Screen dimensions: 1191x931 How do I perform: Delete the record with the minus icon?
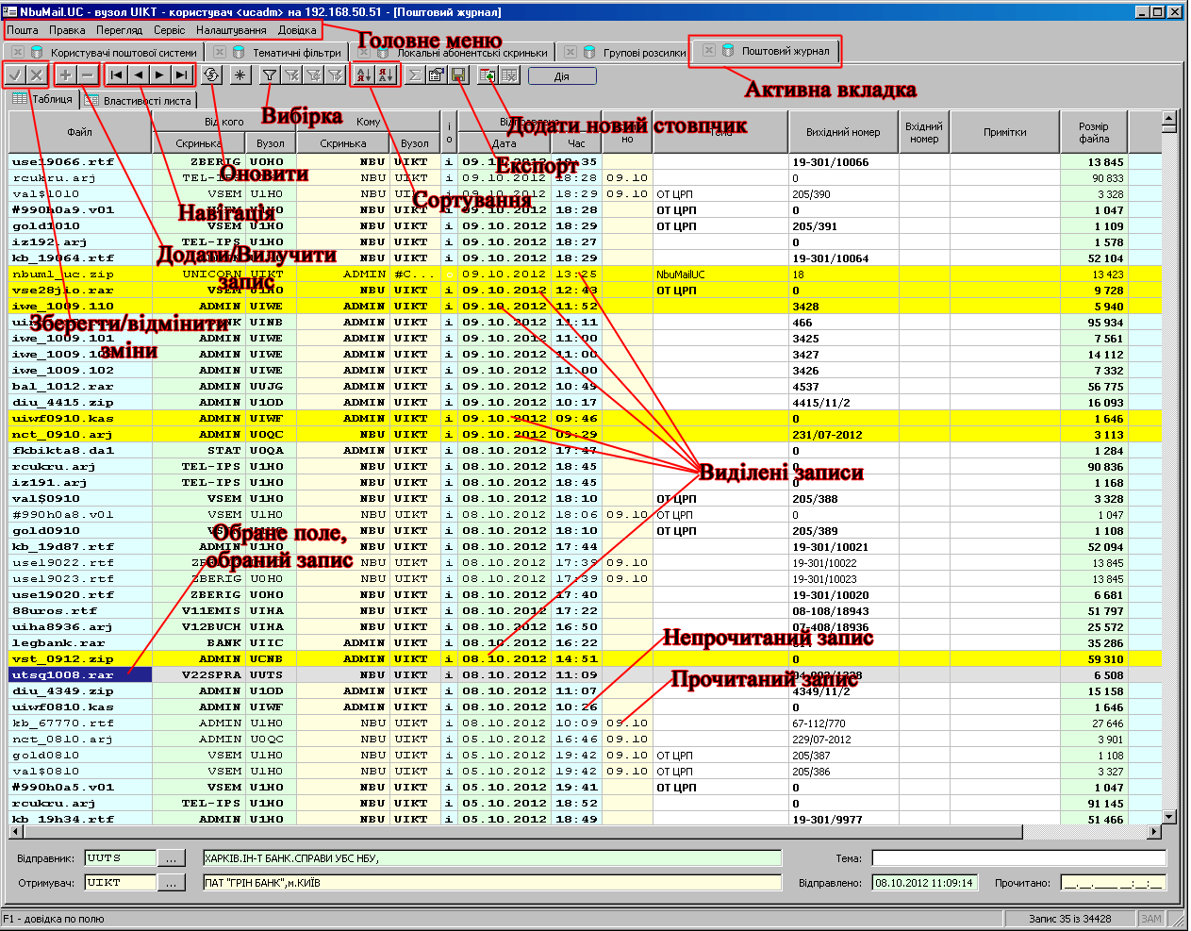(88, 75)
